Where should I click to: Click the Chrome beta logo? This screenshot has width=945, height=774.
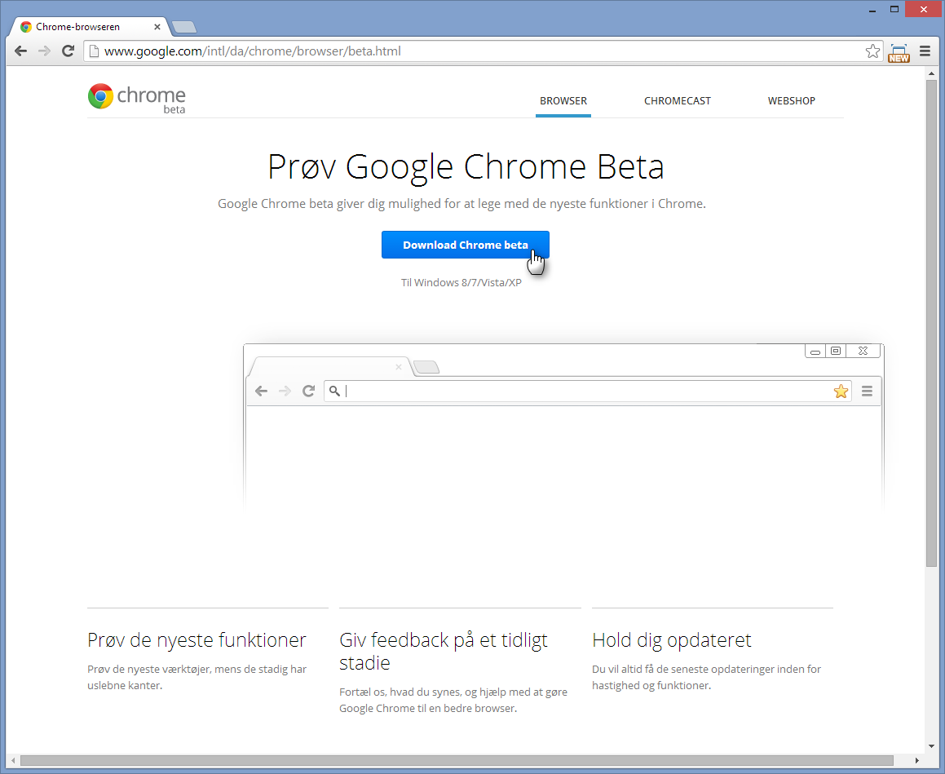(x=137, y=98)
